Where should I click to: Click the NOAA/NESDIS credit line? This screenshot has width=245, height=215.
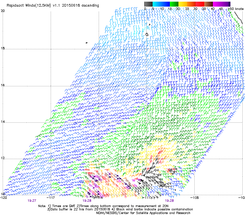(x=143, y=213)
